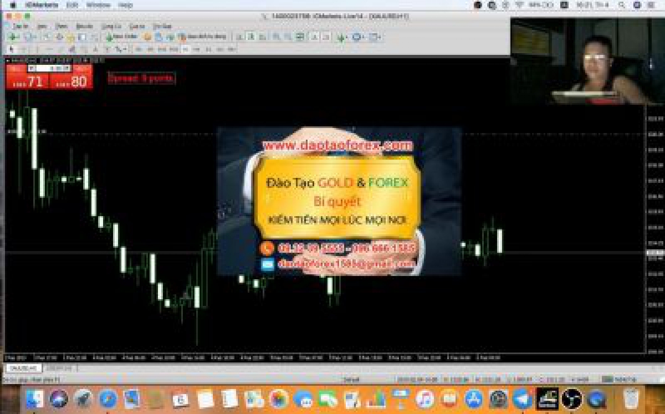The image size is (665, 414).
Task: Open iTunes music from the Dock
Action: (x=424, y=399)
